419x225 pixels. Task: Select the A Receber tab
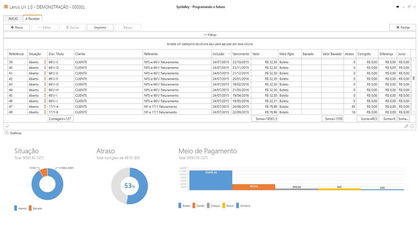tap(33, 19)
